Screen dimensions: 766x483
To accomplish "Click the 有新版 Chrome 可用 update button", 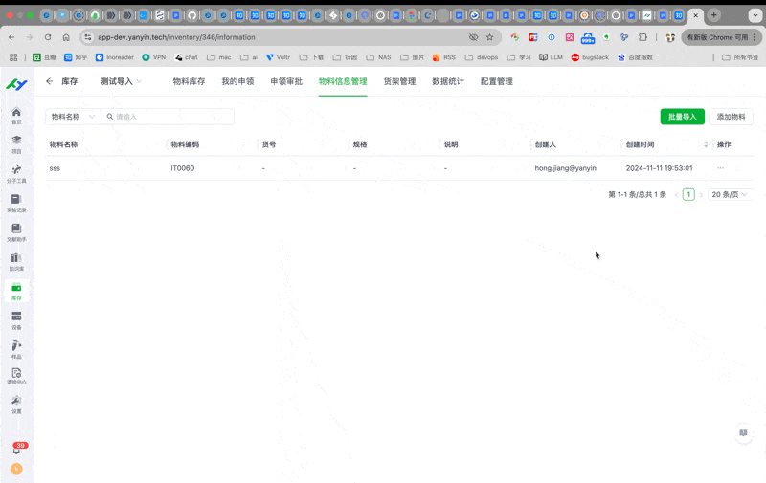I will [x=721, y=37].
